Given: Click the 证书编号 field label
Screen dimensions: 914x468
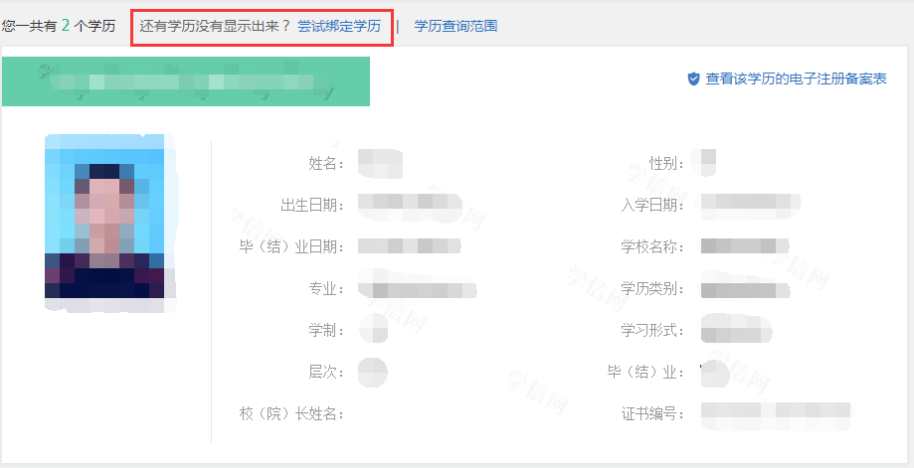Looking at the screenshot, I should coord(653,413).
